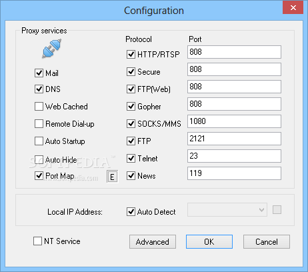308x272 pixels.
Task: Focus the FTP port field 2121
Action: pos(234,139)
